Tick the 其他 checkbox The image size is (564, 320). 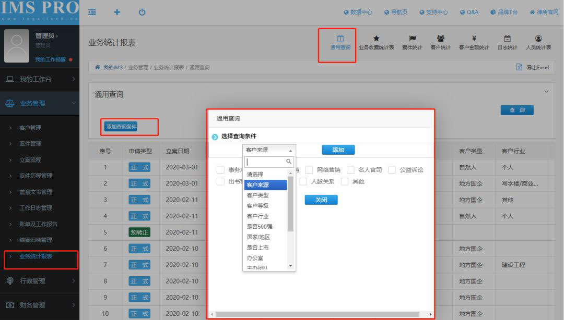345,182
